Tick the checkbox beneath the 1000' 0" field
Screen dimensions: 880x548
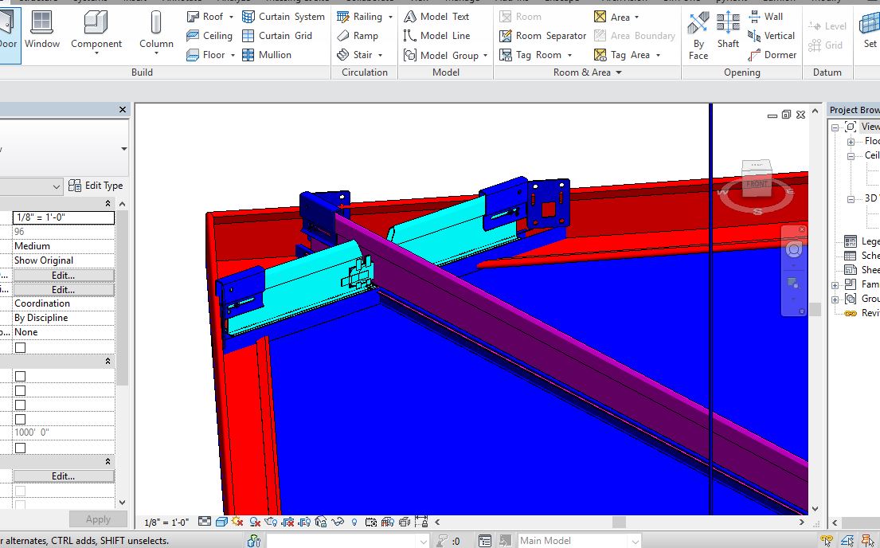pos(21,448)
